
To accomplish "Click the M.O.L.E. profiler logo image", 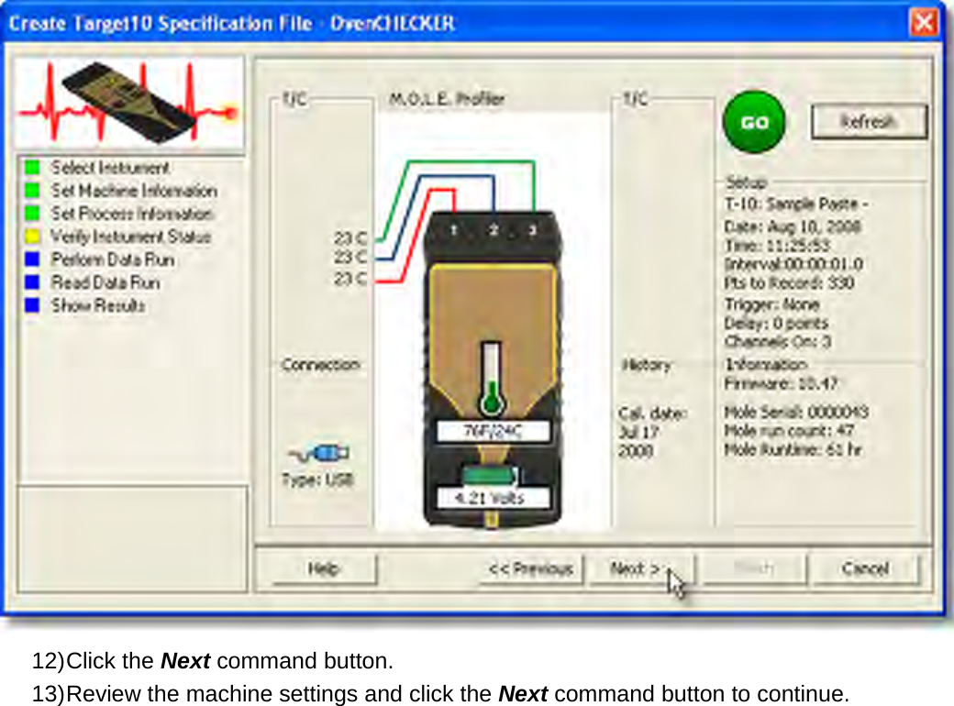I will tap(129, 104).
